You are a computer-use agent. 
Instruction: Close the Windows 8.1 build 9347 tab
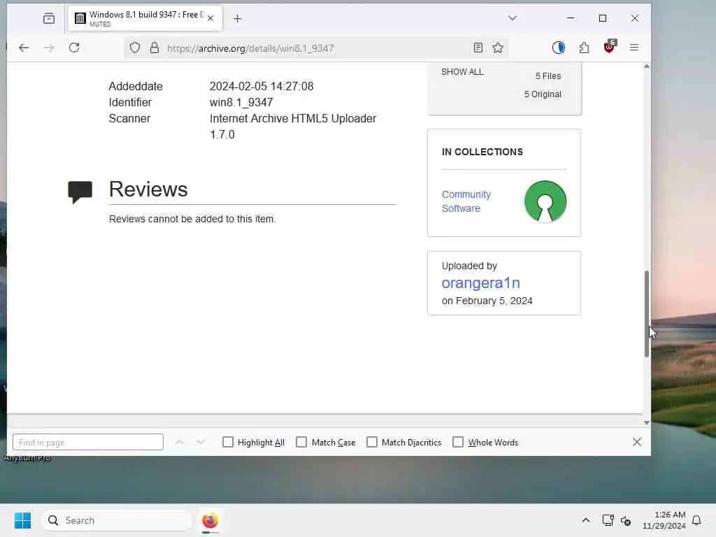[x=210, y=18]
